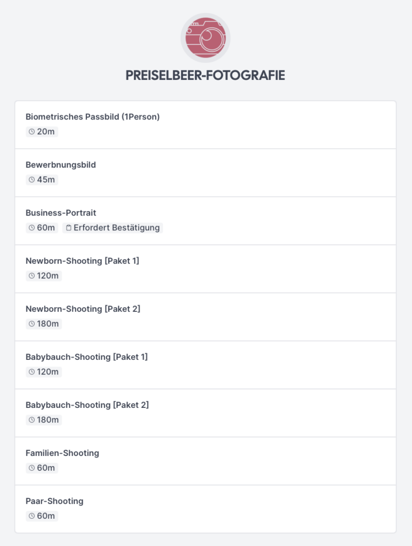Click clock icon under Newborn-Shooting Paket 1
Image resolution: width=412 pixels, height=546 pixels.
[x=31, y=276]
